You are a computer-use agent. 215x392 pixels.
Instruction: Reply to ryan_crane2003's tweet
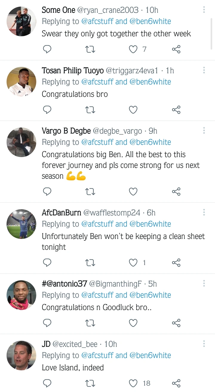point(47,49)
